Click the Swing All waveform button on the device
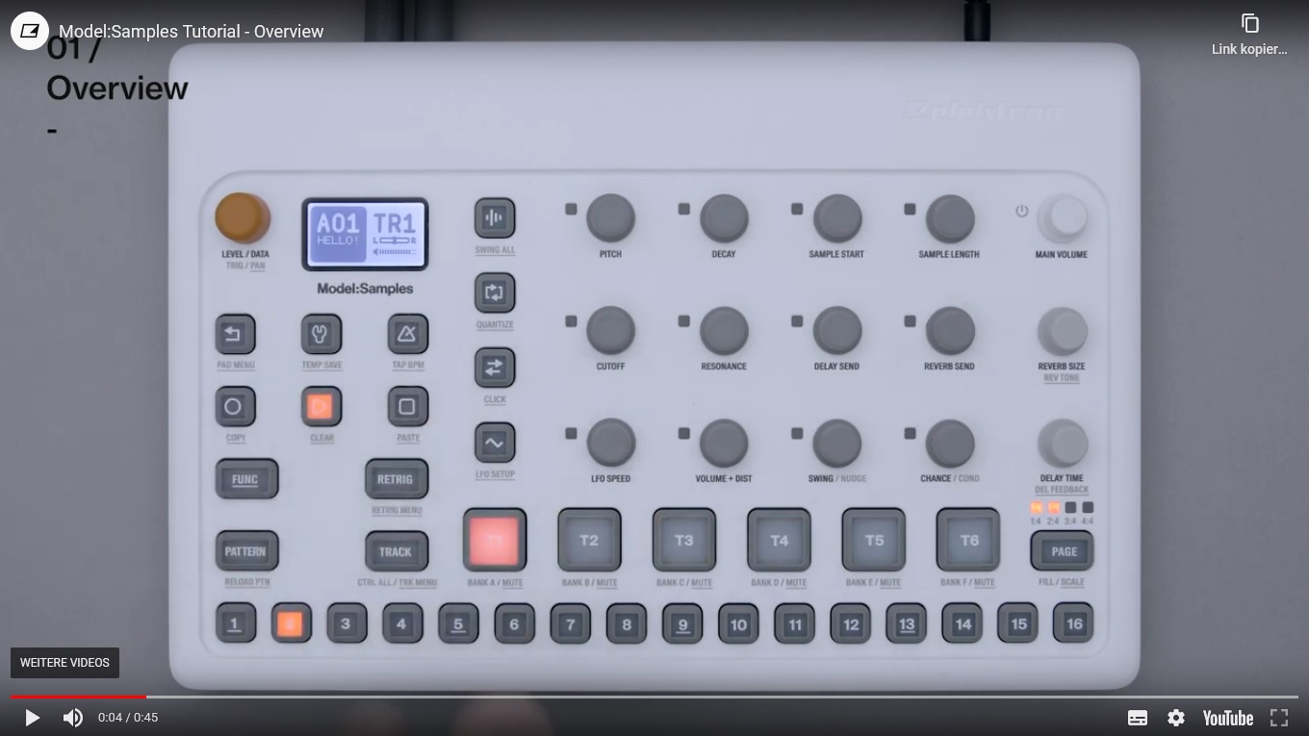Image resolution: width=1309 pixels, height=736 pixels. 495,218
